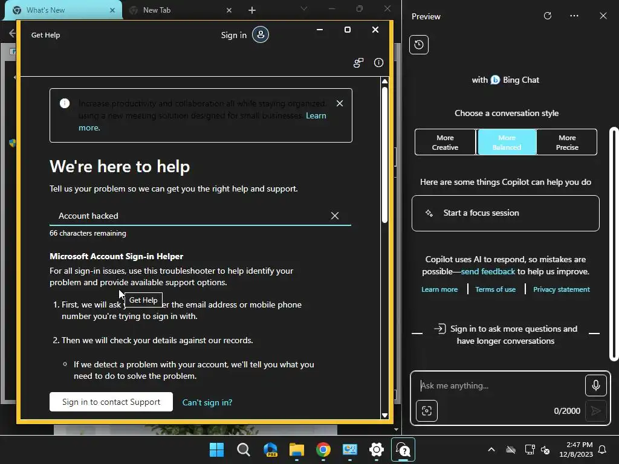Click the Copilot send message arrow
The height and width of the screenshot is (464, 619).
[x=595, y=411]
